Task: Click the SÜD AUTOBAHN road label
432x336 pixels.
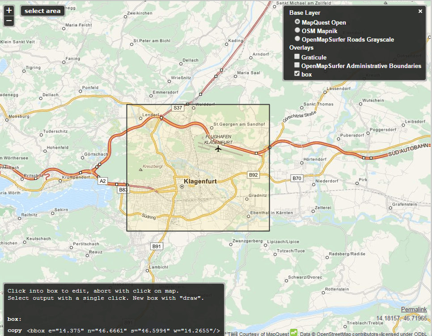Action: pyautogui.click(x=408, y=150)
